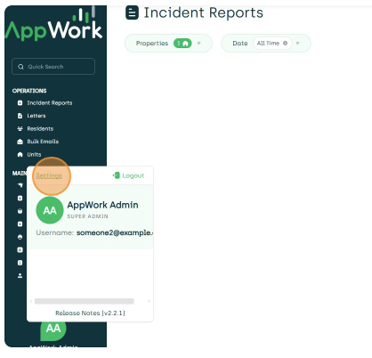Click the last person icon in the sidebar

[20, 276]
